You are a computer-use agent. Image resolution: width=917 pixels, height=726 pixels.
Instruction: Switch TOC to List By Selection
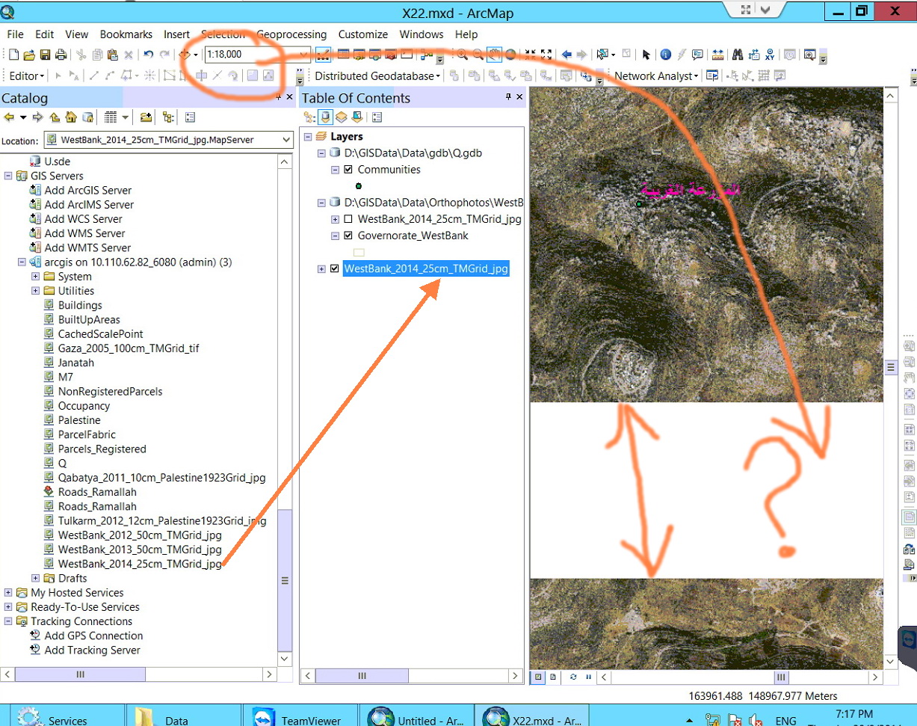tap(357, 117)
